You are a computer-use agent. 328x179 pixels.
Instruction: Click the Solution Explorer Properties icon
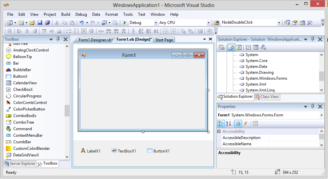[x=222, y=48]
